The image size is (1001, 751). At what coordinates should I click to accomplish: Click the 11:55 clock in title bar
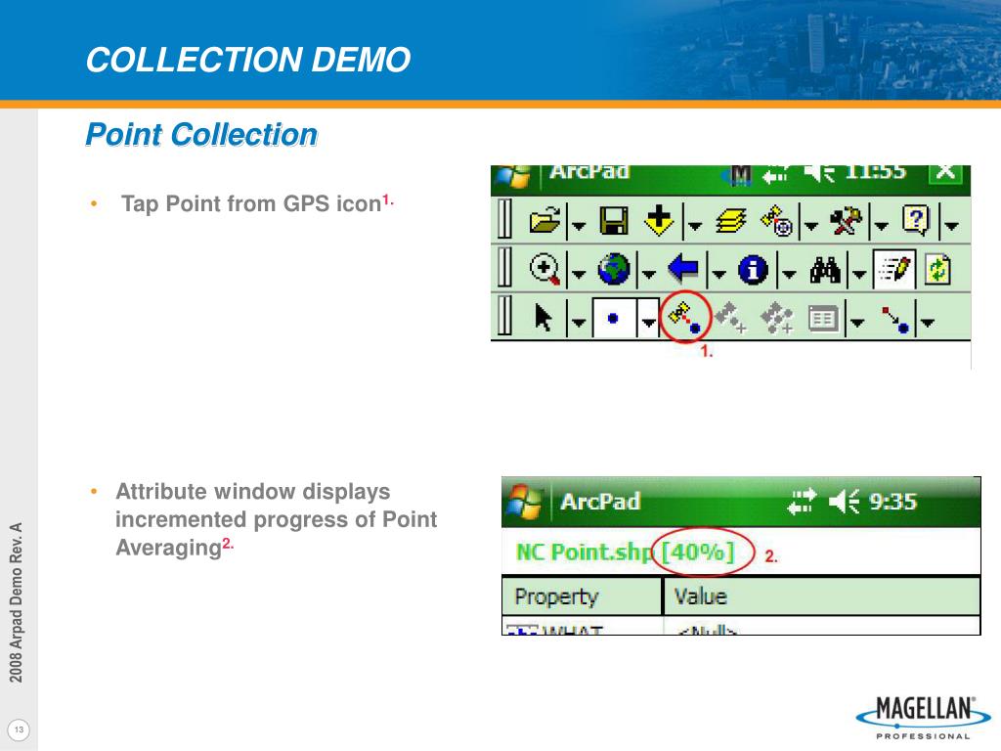click(x=875, y=172)
